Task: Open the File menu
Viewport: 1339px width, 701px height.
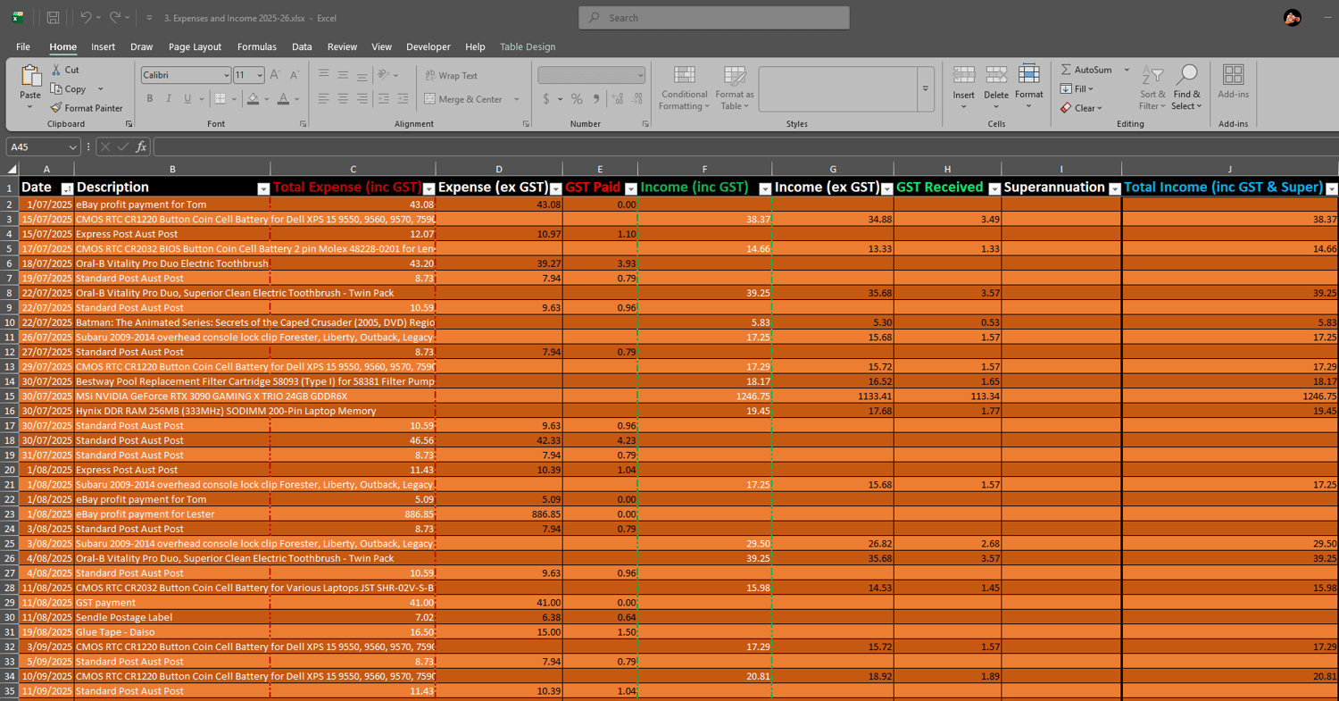Action: click(x=23, y=46)
